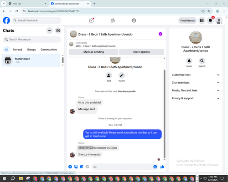
Task: Open the notifications bell
Action: 210,20
